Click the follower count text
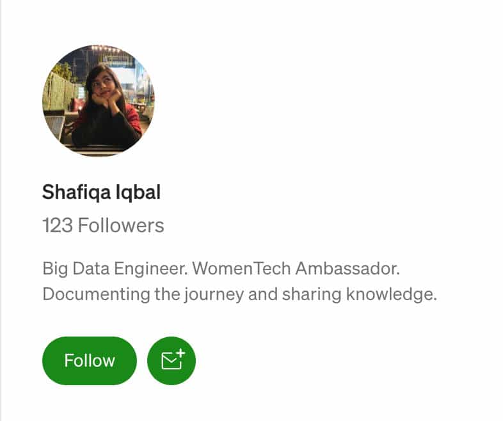 [103, 225]
